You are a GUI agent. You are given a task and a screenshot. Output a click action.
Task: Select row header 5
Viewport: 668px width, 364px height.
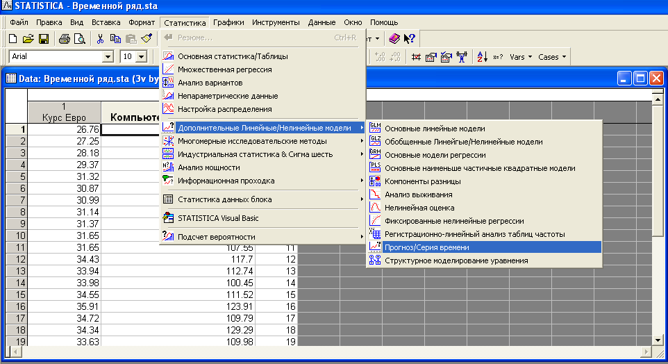coord(17,176)
